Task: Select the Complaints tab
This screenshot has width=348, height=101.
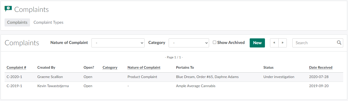Action: (17, 22)
